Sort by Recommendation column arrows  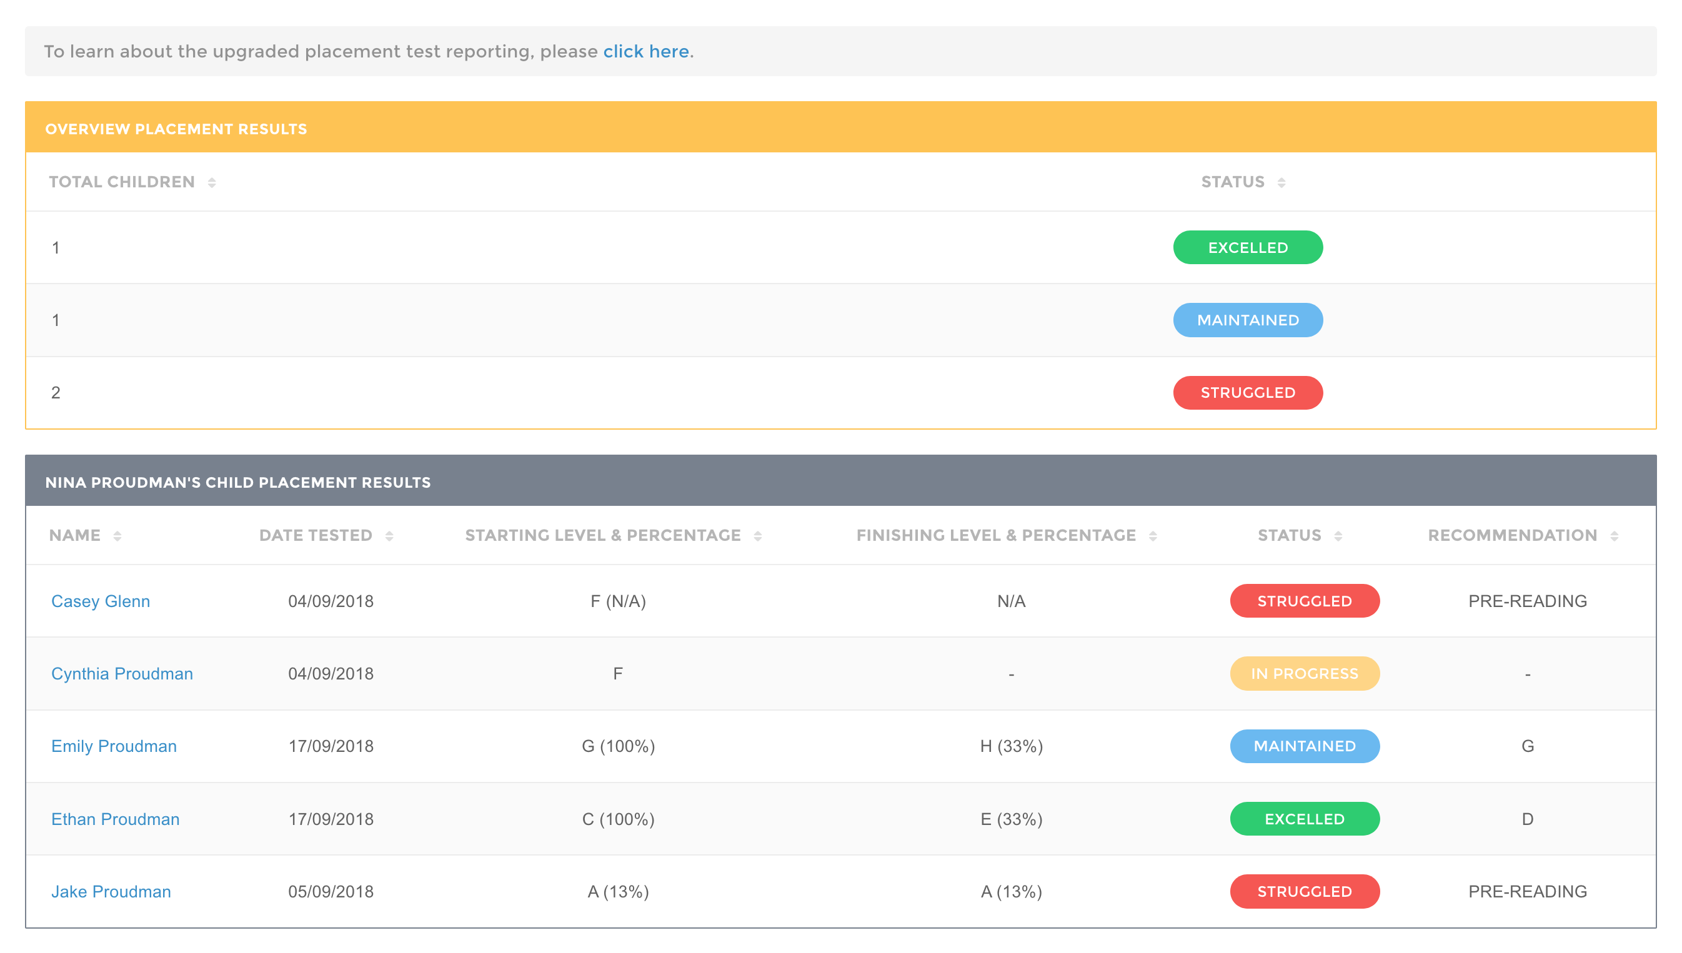click(1613, 536)
